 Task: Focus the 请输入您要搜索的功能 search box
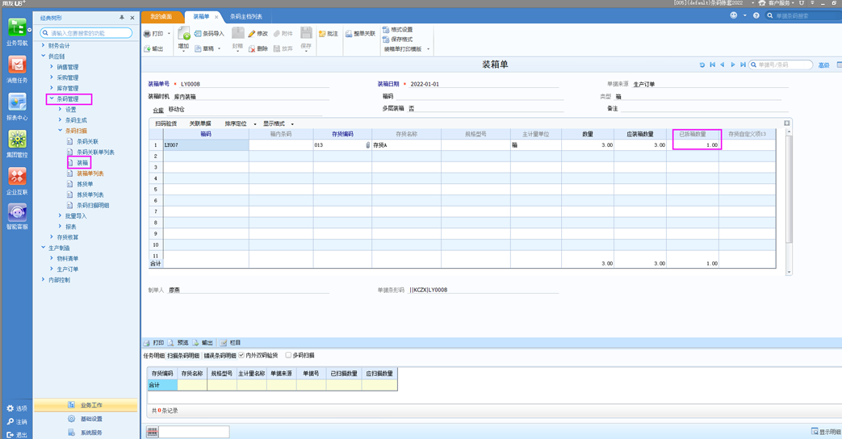pyautogui.click(x=86, y=33)
